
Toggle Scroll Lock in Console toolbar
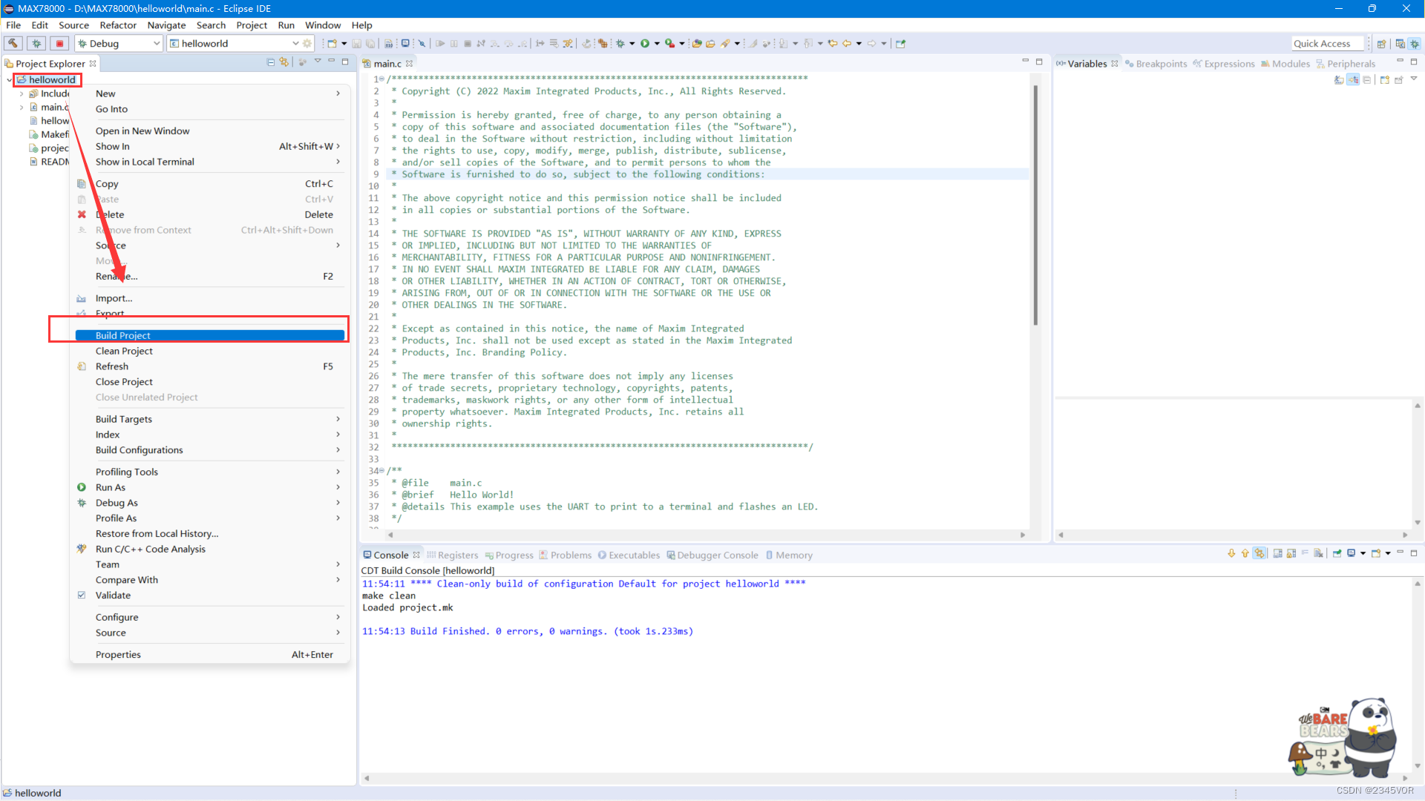[1291, 553]
